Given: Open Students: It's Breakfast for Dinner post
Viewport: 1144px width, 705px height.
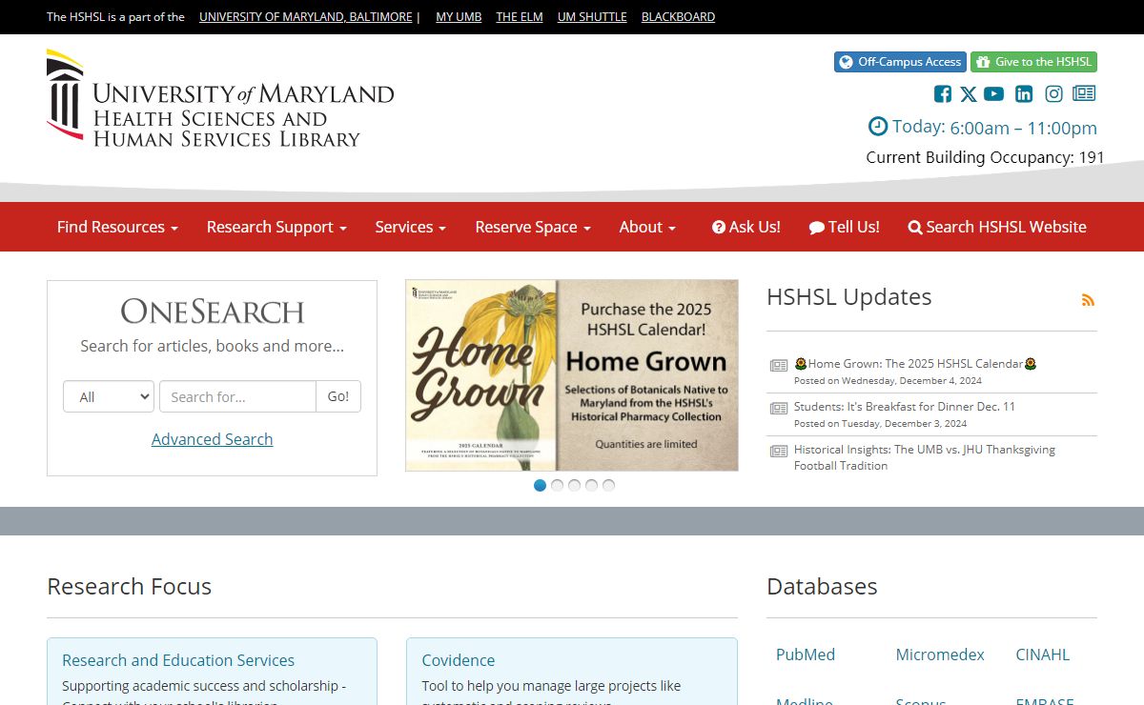Looking at the screenshot, I should [x=905, y=406].
